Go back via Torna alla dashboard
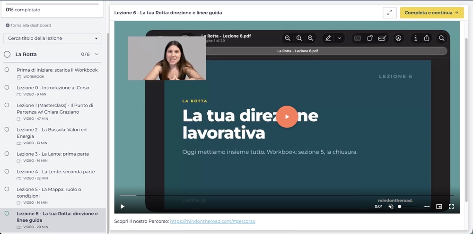Screen dimensions: 473x234 28,25
